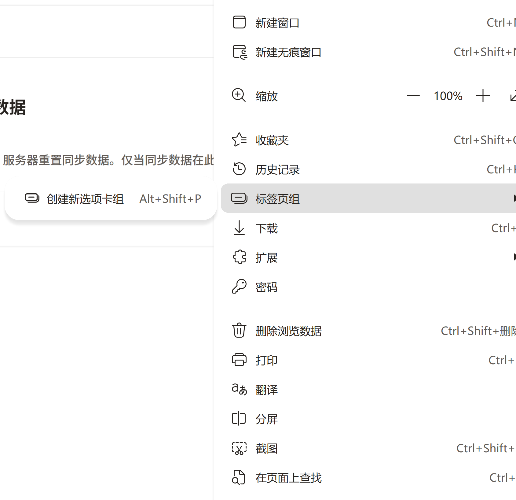Viewport: 516px width, 500px height.
Task: Click the favorites star icon
Action: [239, 140]
